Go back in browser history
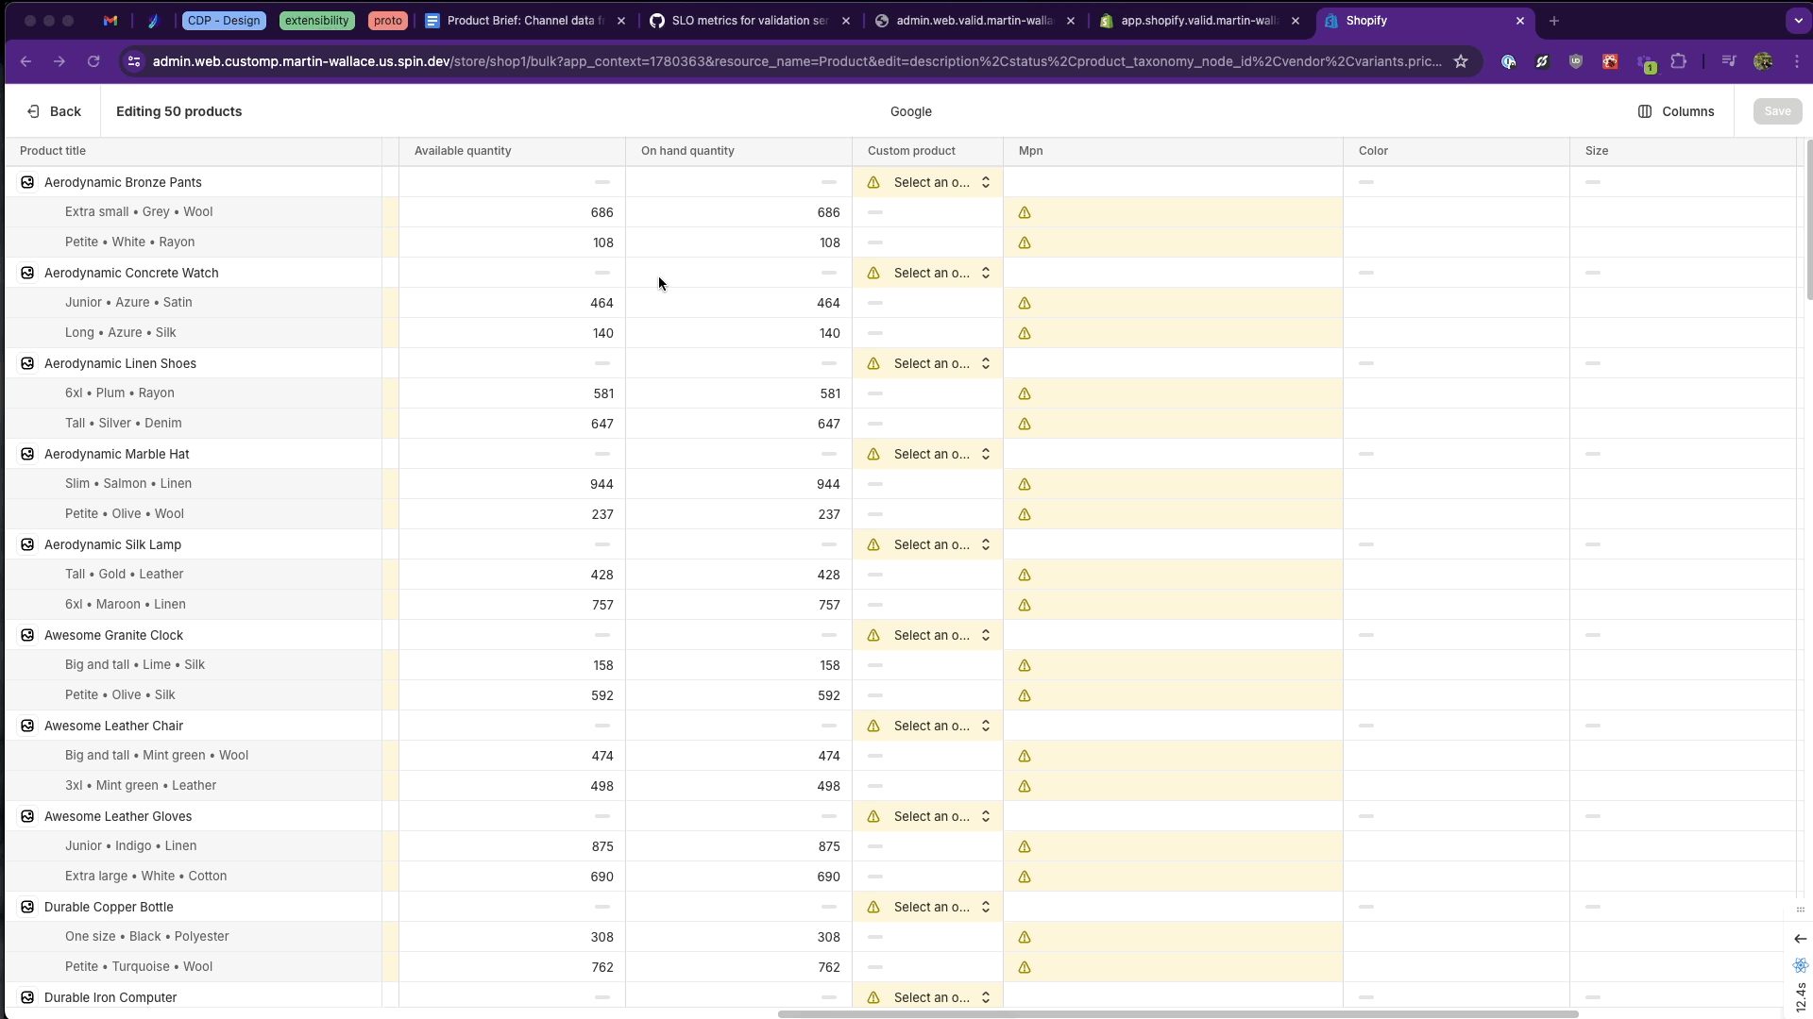 click(25, 61)
